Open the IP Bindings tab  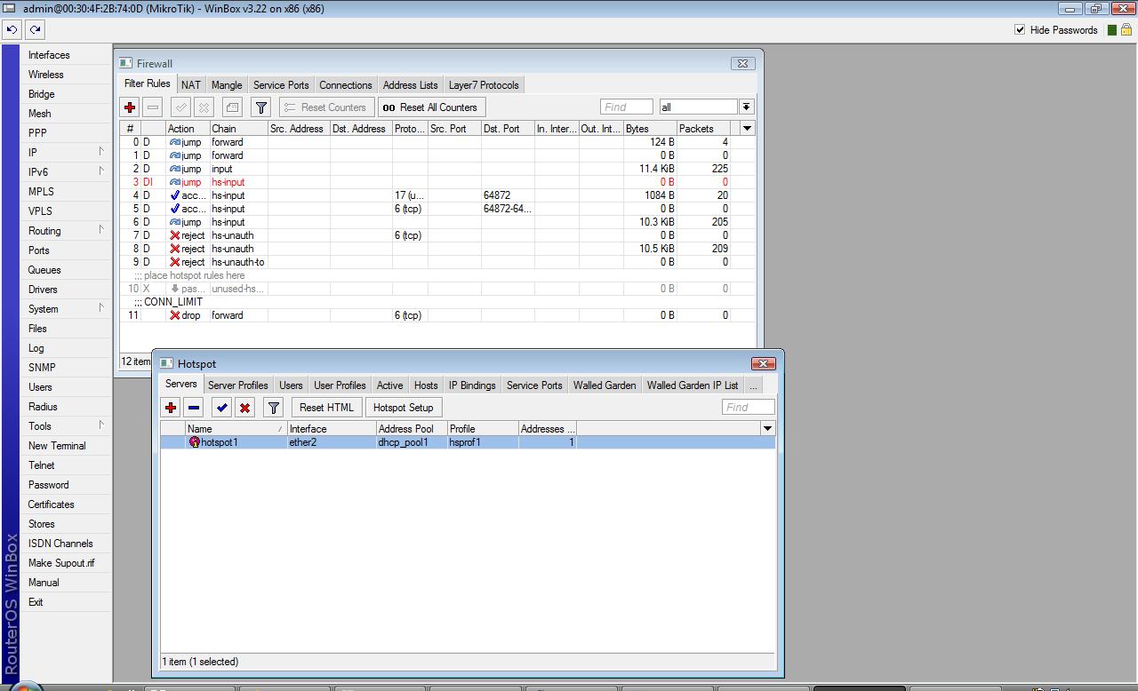click(472, 385)
